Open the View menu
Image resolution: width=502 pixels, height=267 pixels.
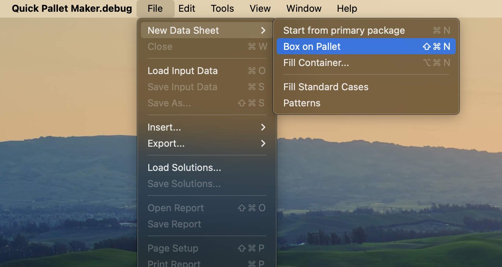click(x=260, y=8)
